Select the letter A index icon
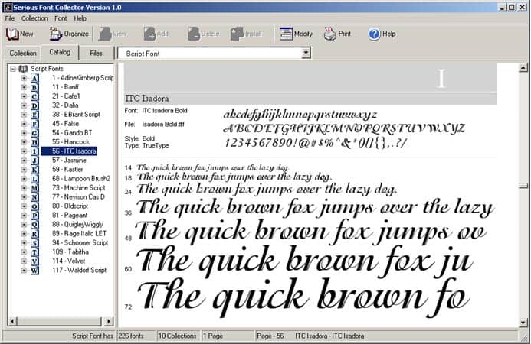Screen dimensions: 531x344 tap(34, 78)
